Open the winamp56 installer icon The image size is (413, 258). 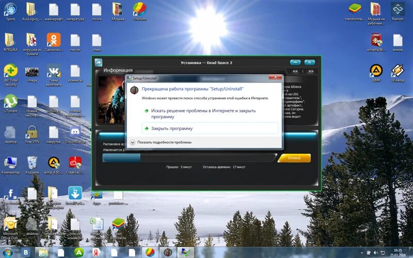[376, 42]
